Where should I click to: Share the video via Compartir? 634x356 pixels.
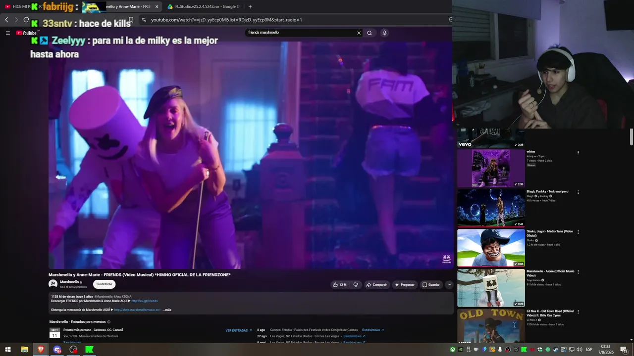coord(376,285)
